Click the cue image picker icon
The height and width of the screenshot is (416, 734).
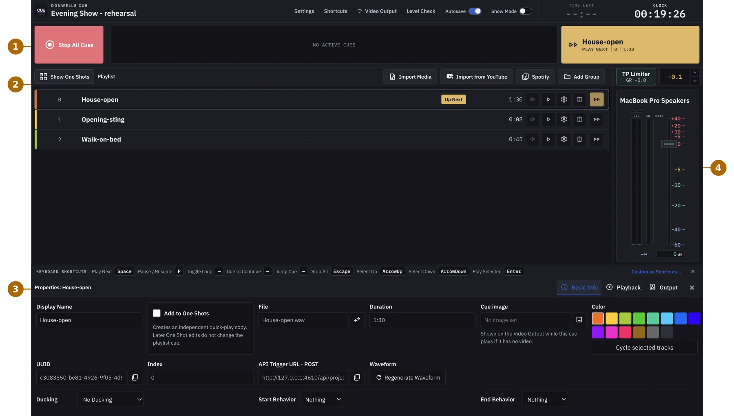(x=579, y=320)
